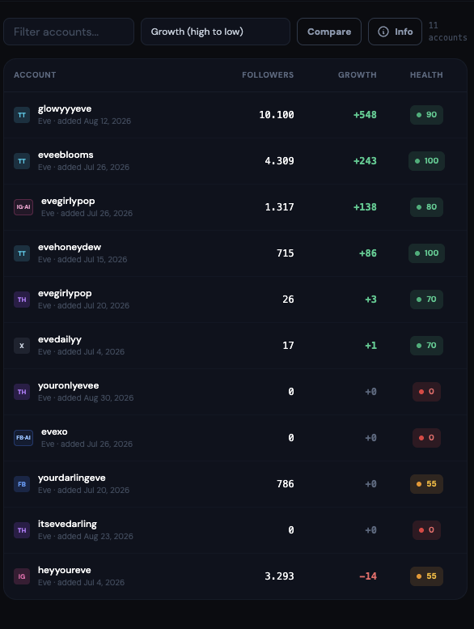Image resolution: width=474 pixels, height=629 pixels.
Task: Click the red health 0 badge for evexo
Action: point(426,438)
